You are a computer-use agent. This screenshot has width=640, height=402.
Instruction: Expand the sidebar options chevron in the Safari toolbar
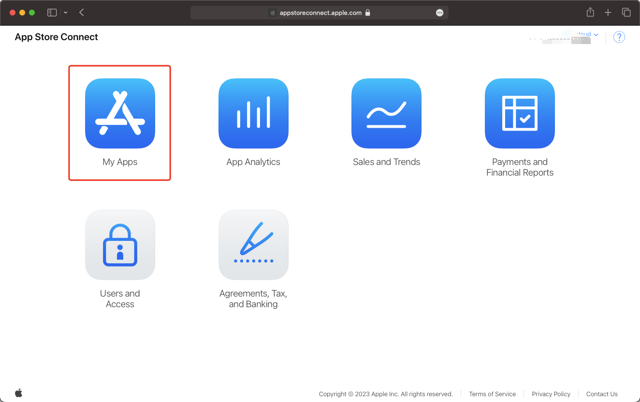pos(66,13)
